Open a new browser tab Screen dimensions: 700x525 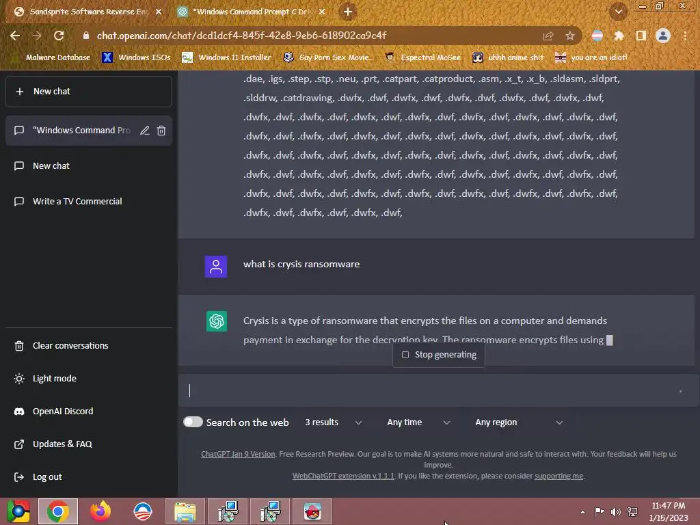tap(348, 12)
